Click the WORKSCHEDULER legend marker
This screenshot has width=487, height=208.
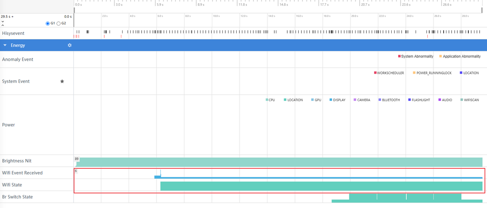375,73
